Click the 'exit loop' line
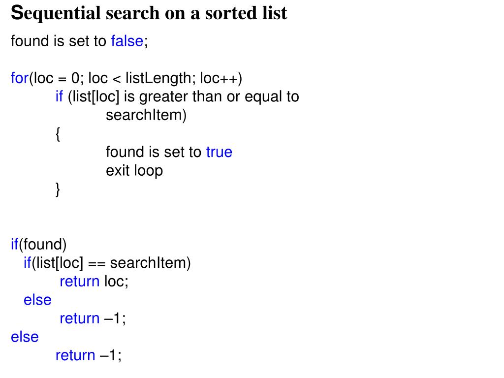This screenshot has width=504, height=378. (134, 171)
